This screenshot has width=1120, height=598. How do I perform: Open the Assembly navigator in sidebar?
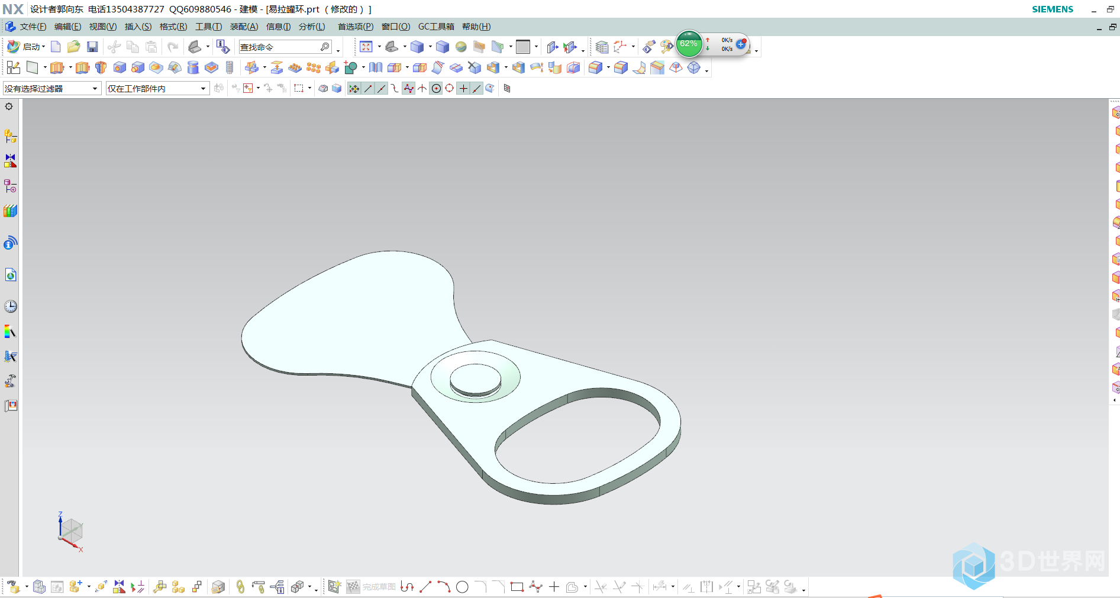tap(11, 136)
